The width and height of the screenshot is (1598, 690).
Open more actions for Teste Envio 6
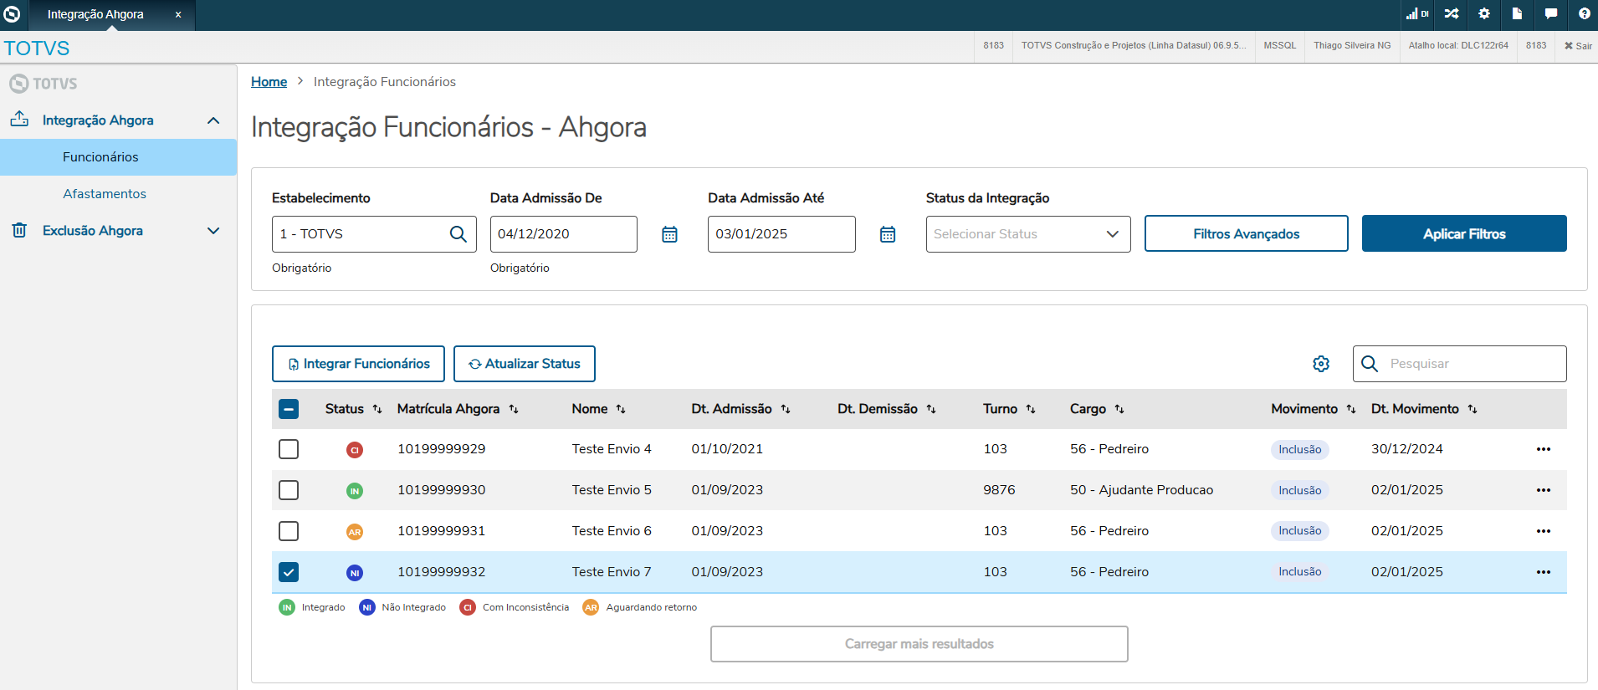point(1544,531)
